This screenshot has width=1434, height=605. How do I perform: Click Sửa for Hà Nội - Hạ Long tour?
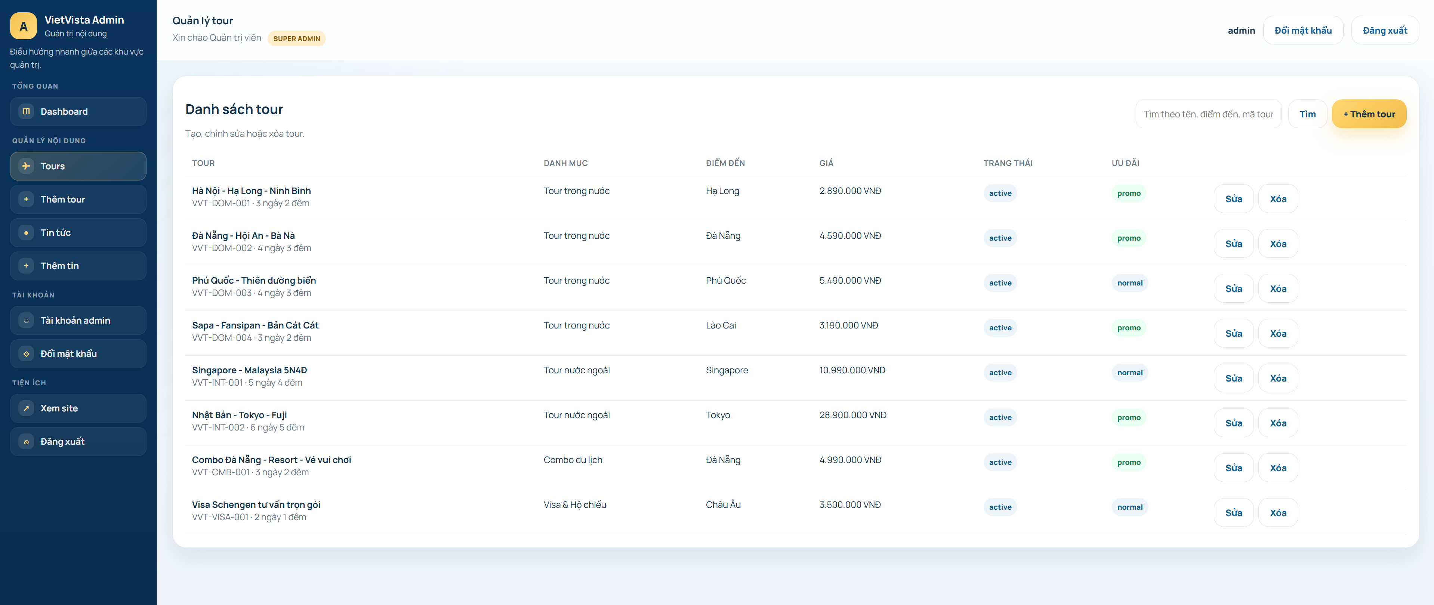(1234, 199)
